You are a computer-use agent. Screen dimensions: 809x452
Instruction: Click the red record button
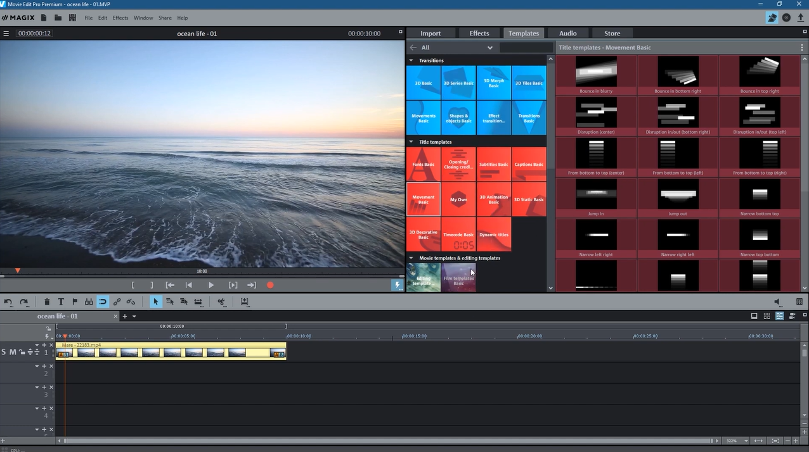tap(270, 286)
